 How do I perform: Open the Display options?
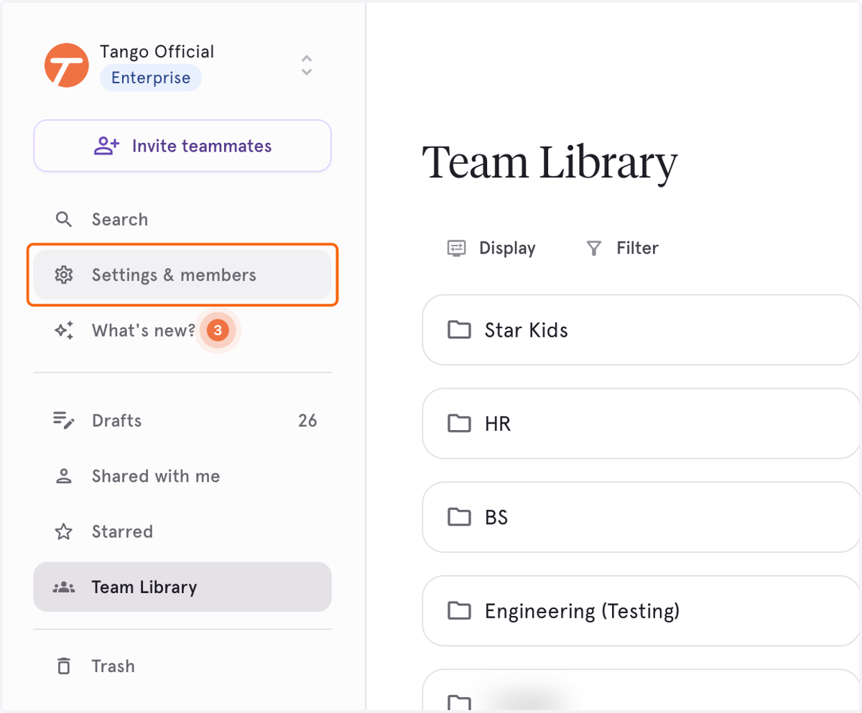point(491,248)
